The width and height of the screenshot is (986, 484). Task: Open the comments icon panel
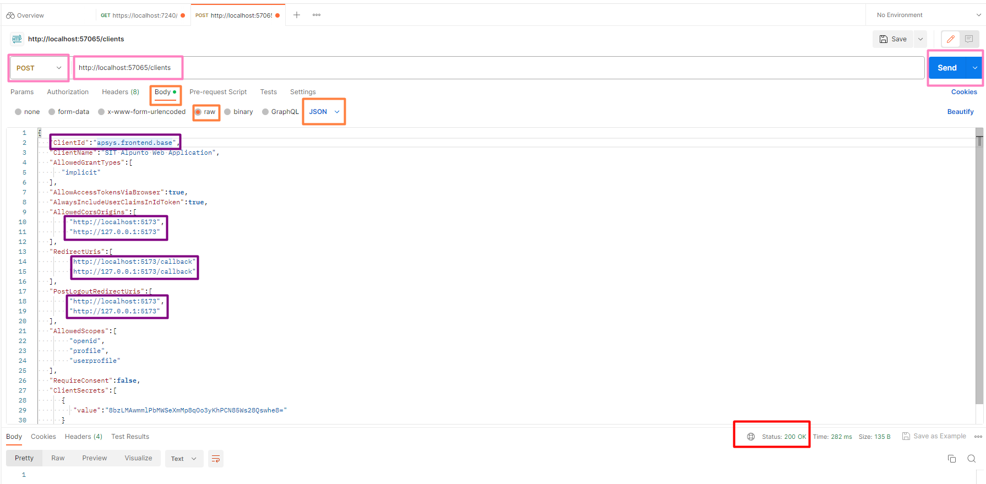(x=969, y=39)
